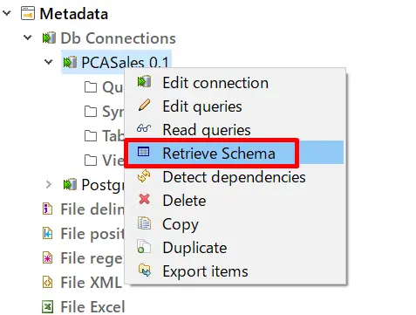Viewport: 416px width, 315px height.
Task: Choose Detect dependencies menu entry
Action: [x=235, y=177]
